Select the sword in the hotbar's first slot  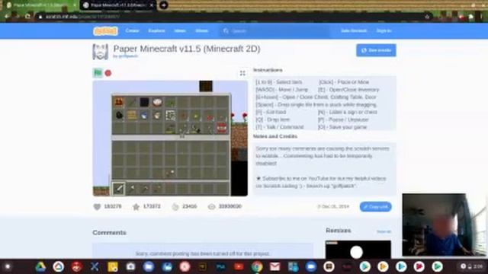(x=119, y=188)
